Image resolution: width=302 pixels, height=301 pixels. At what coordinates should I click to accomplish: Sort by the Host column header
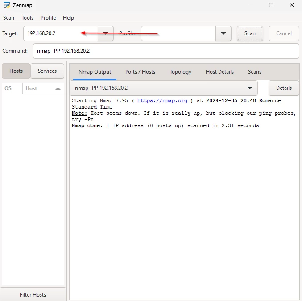43,88
